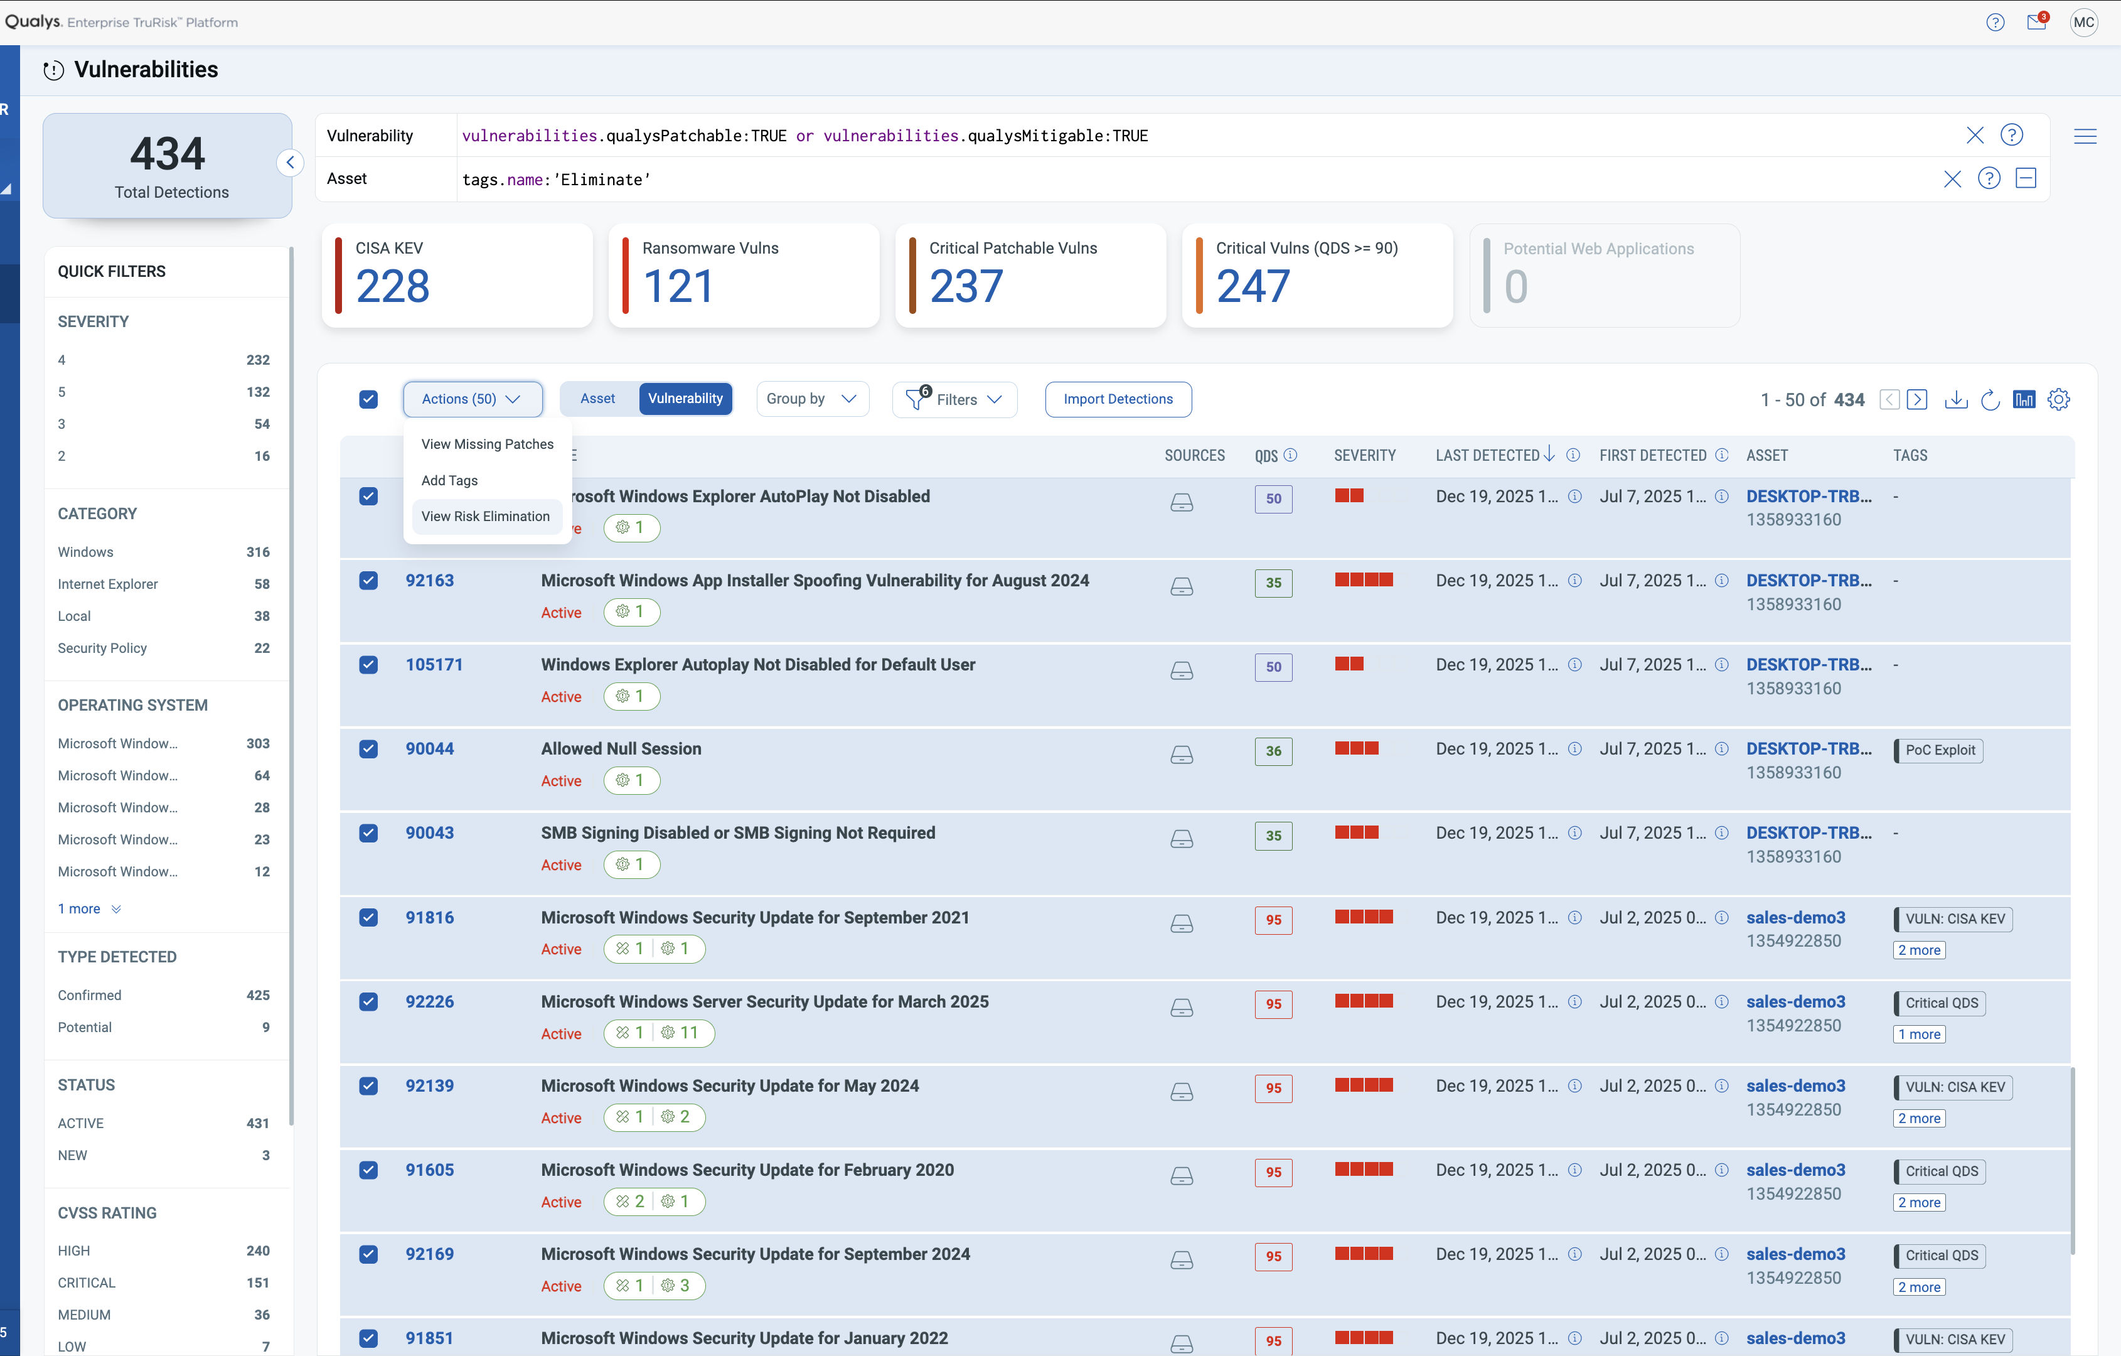This screenshot has width=2121, height=1356.
Task: Uncheck the checkbox for QID 92163
Action: (x=368, y=581)
